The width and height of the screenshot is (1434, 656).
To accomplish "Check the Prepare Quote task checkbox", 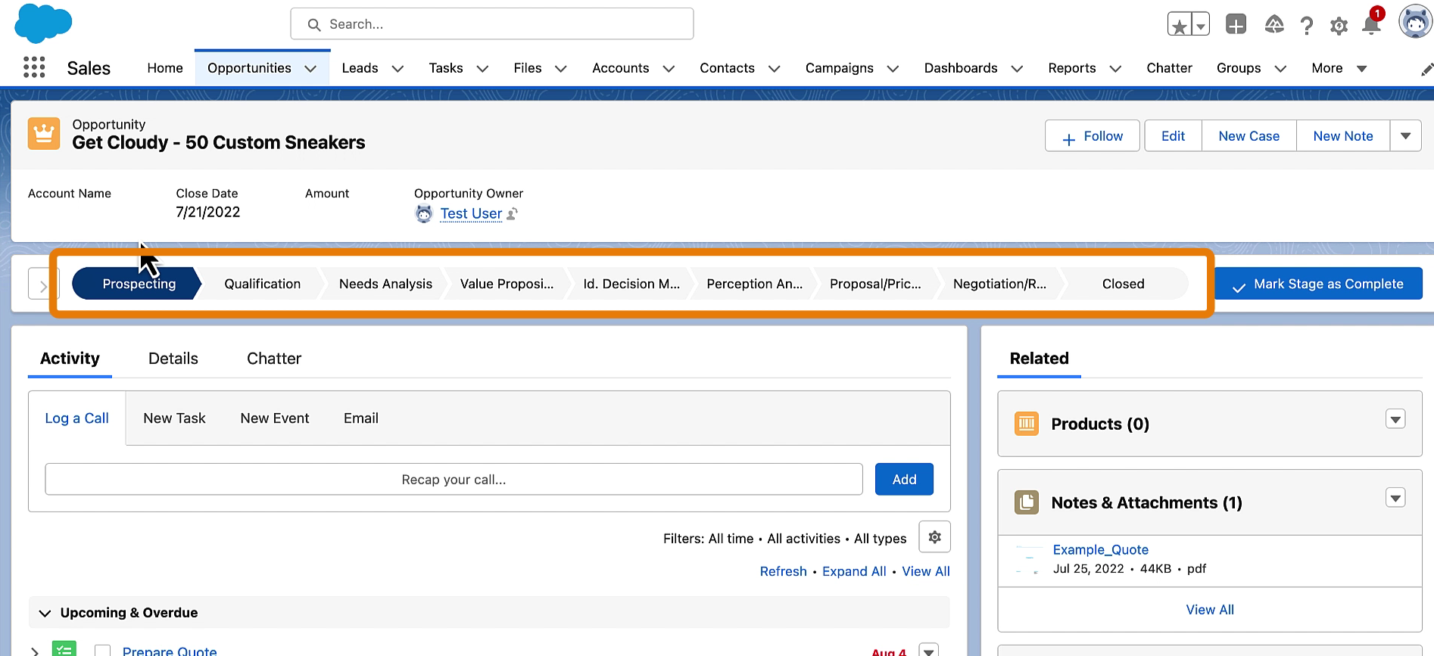I will point(103,651).
